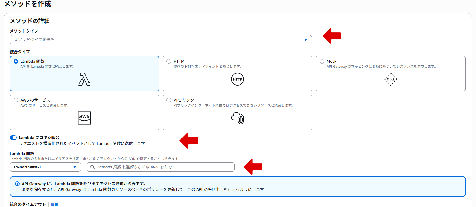Open the ap-northeast-1 region dropdown
Image resolution: width=476 pixels, height=207 pixels.
click(x=45, y=167)
